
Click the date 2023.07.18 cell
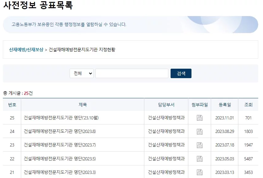click(225, 145)
